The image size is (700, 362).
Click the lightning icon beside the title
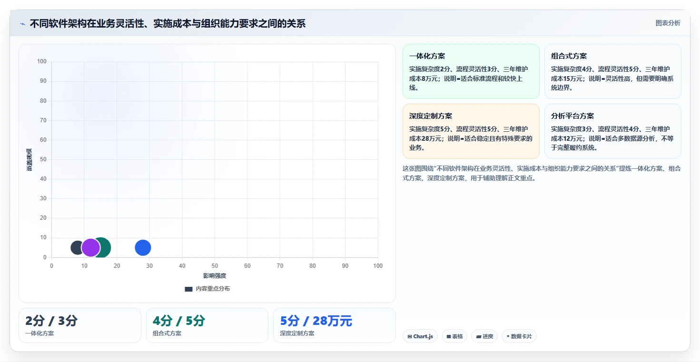23,24
